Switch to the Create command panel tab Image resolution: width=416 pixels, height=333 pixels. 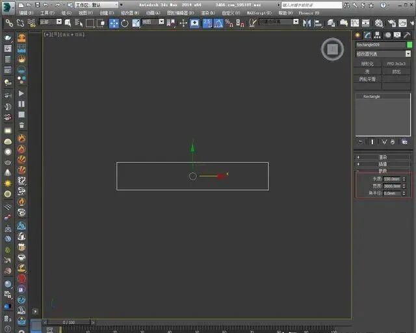click(357, 35)
